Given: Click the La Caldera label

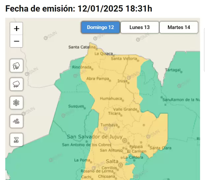Looking at the screenshot, I should [133, 157].
